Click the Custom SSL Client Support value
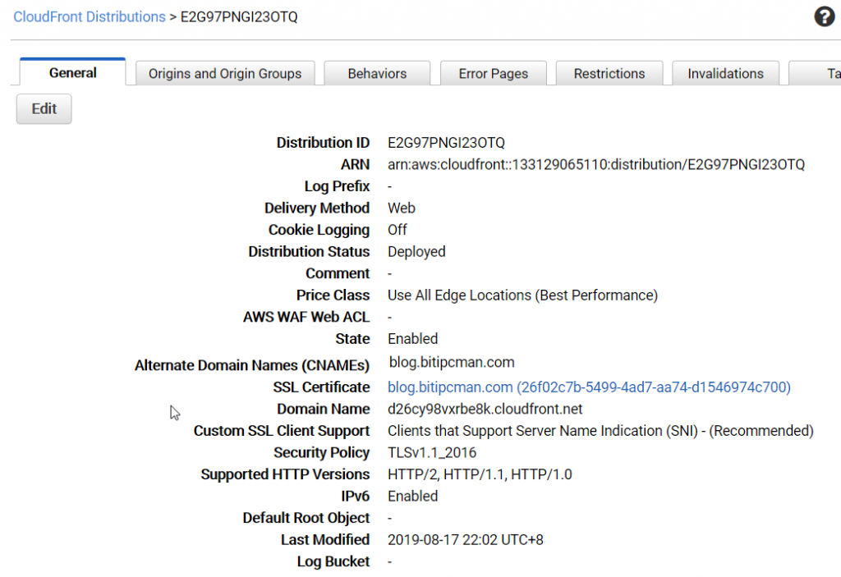 coord(600,431)
